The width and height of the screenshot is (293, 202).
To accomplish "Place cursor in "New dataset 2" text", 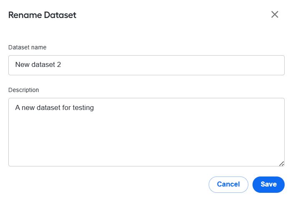I will (x=38, y=64).
